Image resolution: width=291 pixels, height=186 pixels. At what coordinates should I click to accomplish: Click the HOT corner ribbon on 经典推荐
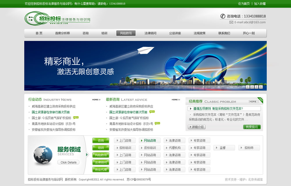(260, 100)
